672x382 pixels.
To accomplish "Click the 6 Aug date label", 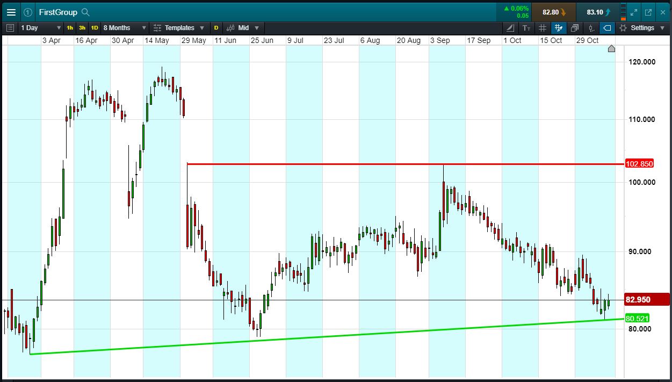I will point(370,40).
